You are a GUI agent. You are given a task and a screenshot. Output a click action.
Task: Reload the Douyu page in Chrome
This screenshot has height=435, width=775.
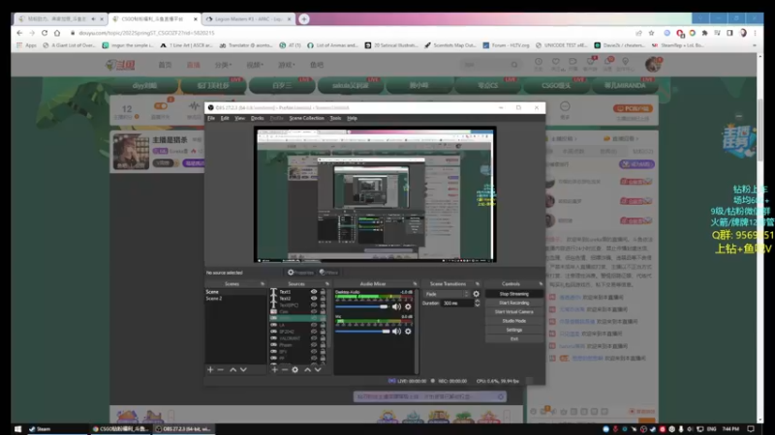pos(45,33)
